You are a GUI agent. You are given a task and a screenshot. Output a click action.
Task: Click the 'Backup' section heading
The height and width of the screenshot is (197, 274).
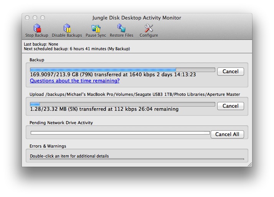click(37, 60)
